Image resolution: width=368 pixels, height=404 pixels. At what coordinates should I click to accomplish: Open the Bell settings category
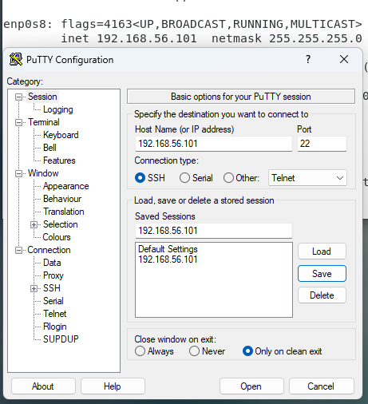click(x=49, y=148)
